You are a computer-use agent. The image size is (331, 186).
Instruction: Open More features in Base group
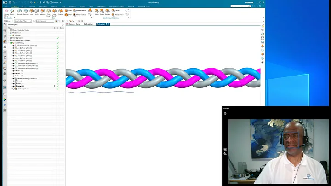90,12
